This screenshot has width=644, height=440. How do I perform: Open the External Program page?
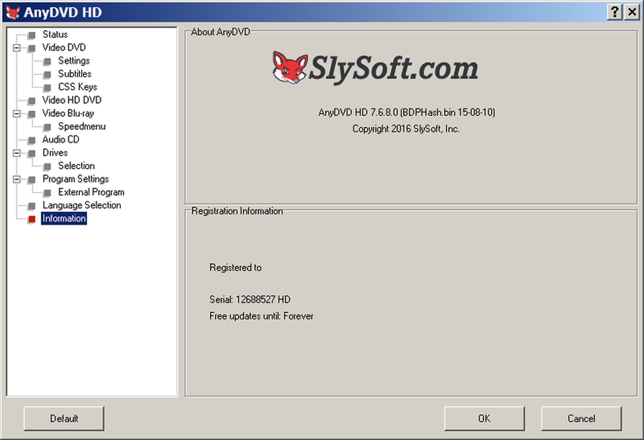[x=91, y=192]
